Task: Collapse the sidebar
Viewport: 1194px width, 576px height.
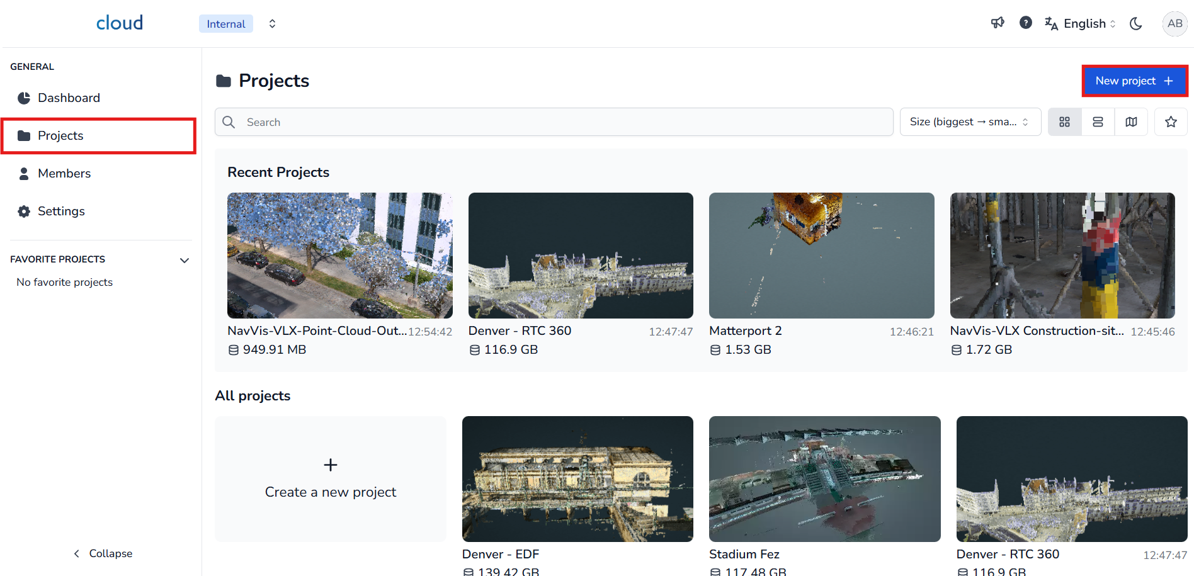Action: click(x=103, y=553)
